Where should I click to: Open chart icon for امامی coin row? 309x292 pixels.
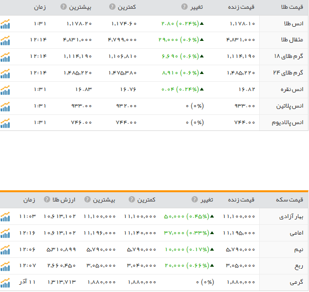click(5, 234)
